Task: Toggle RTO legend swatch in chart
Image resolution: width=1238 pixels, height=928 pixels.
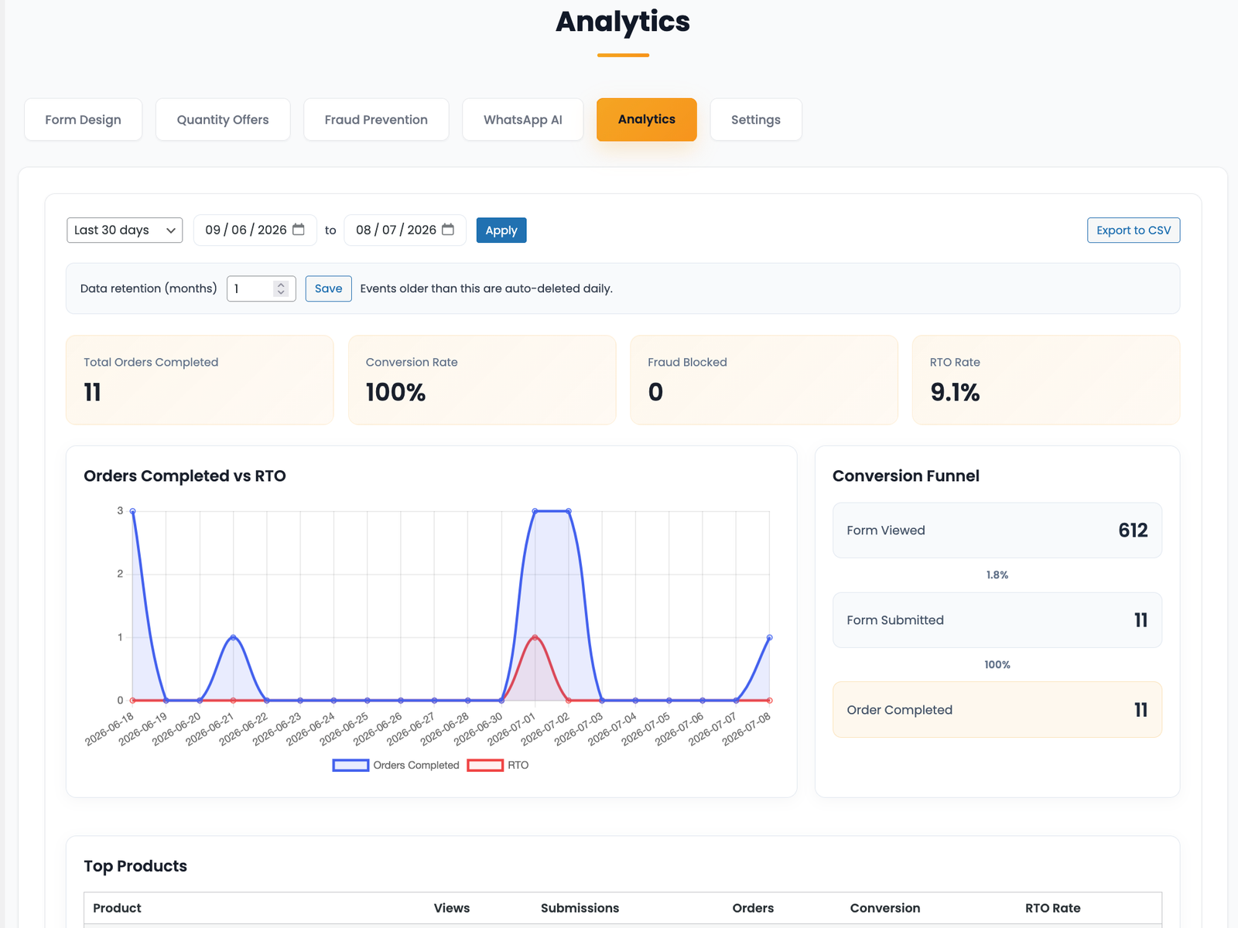Action: pyautogui.click(x=485, y=765)
